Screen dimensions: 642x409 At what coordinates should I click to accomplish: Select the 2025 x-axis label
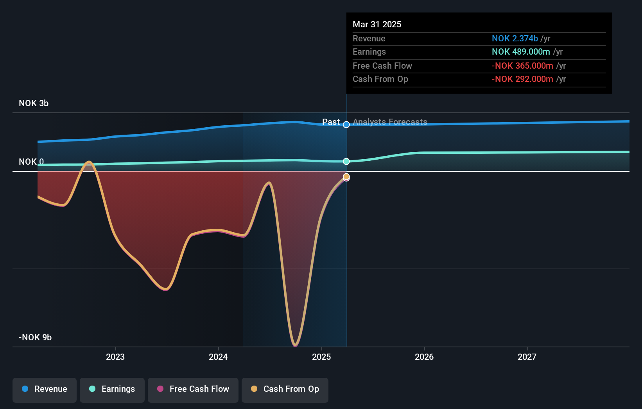point(321,357)
